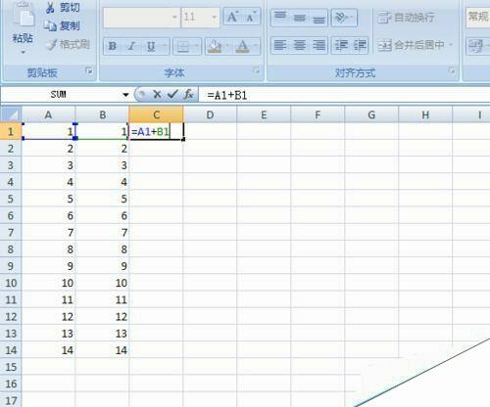490x407 pixels.
Task: Open the Clipboard group dialog launcher
Action: pos(89,70)
